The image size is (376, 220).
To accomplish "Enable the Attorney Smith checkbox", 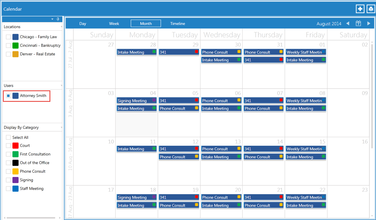I will click(x=8, y=96).
